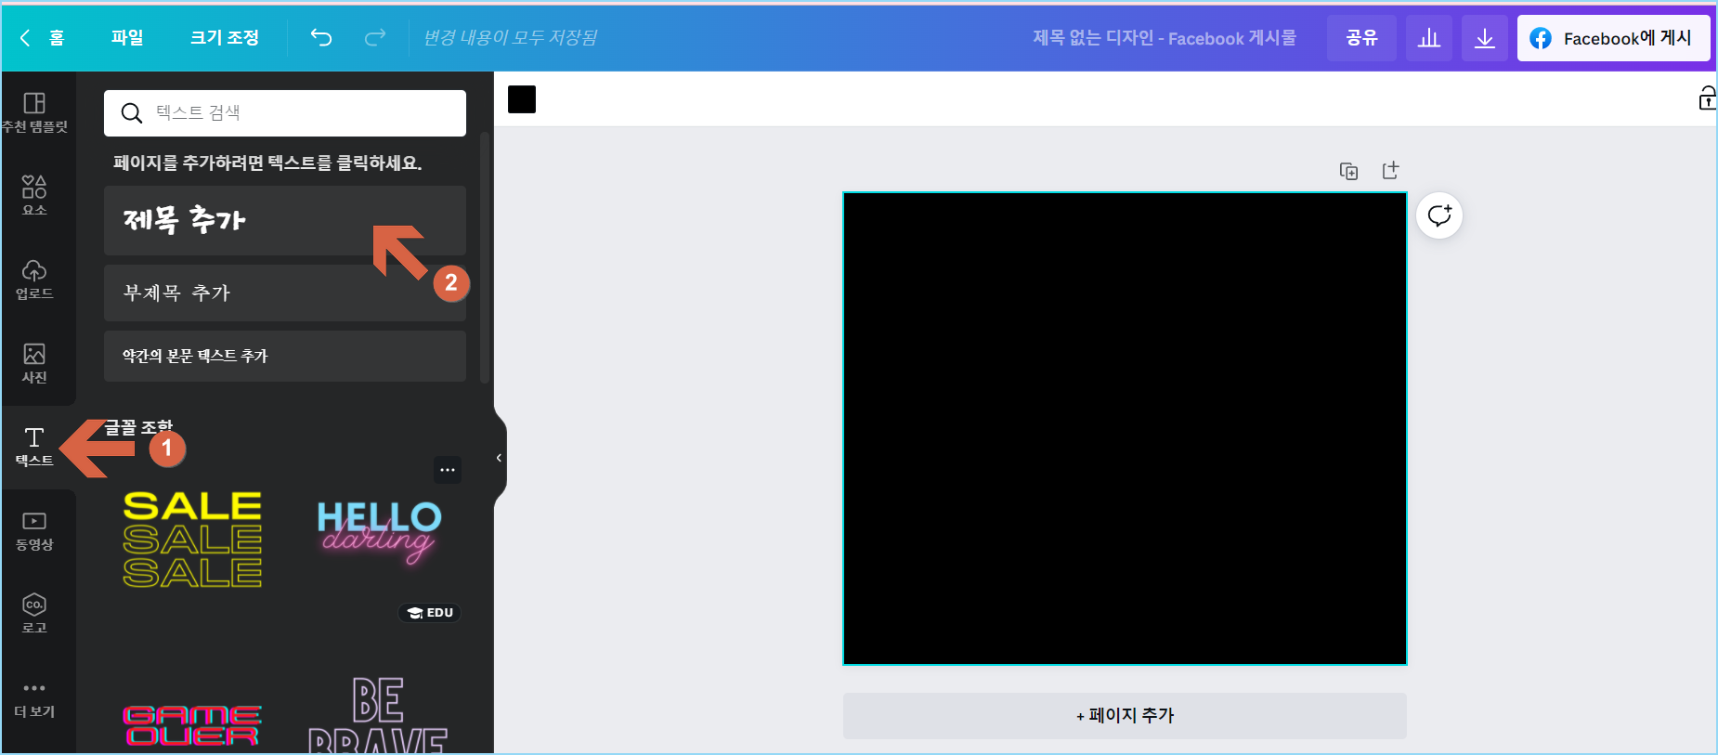Click the 텍스트 검색 search field

coord(285,113)
